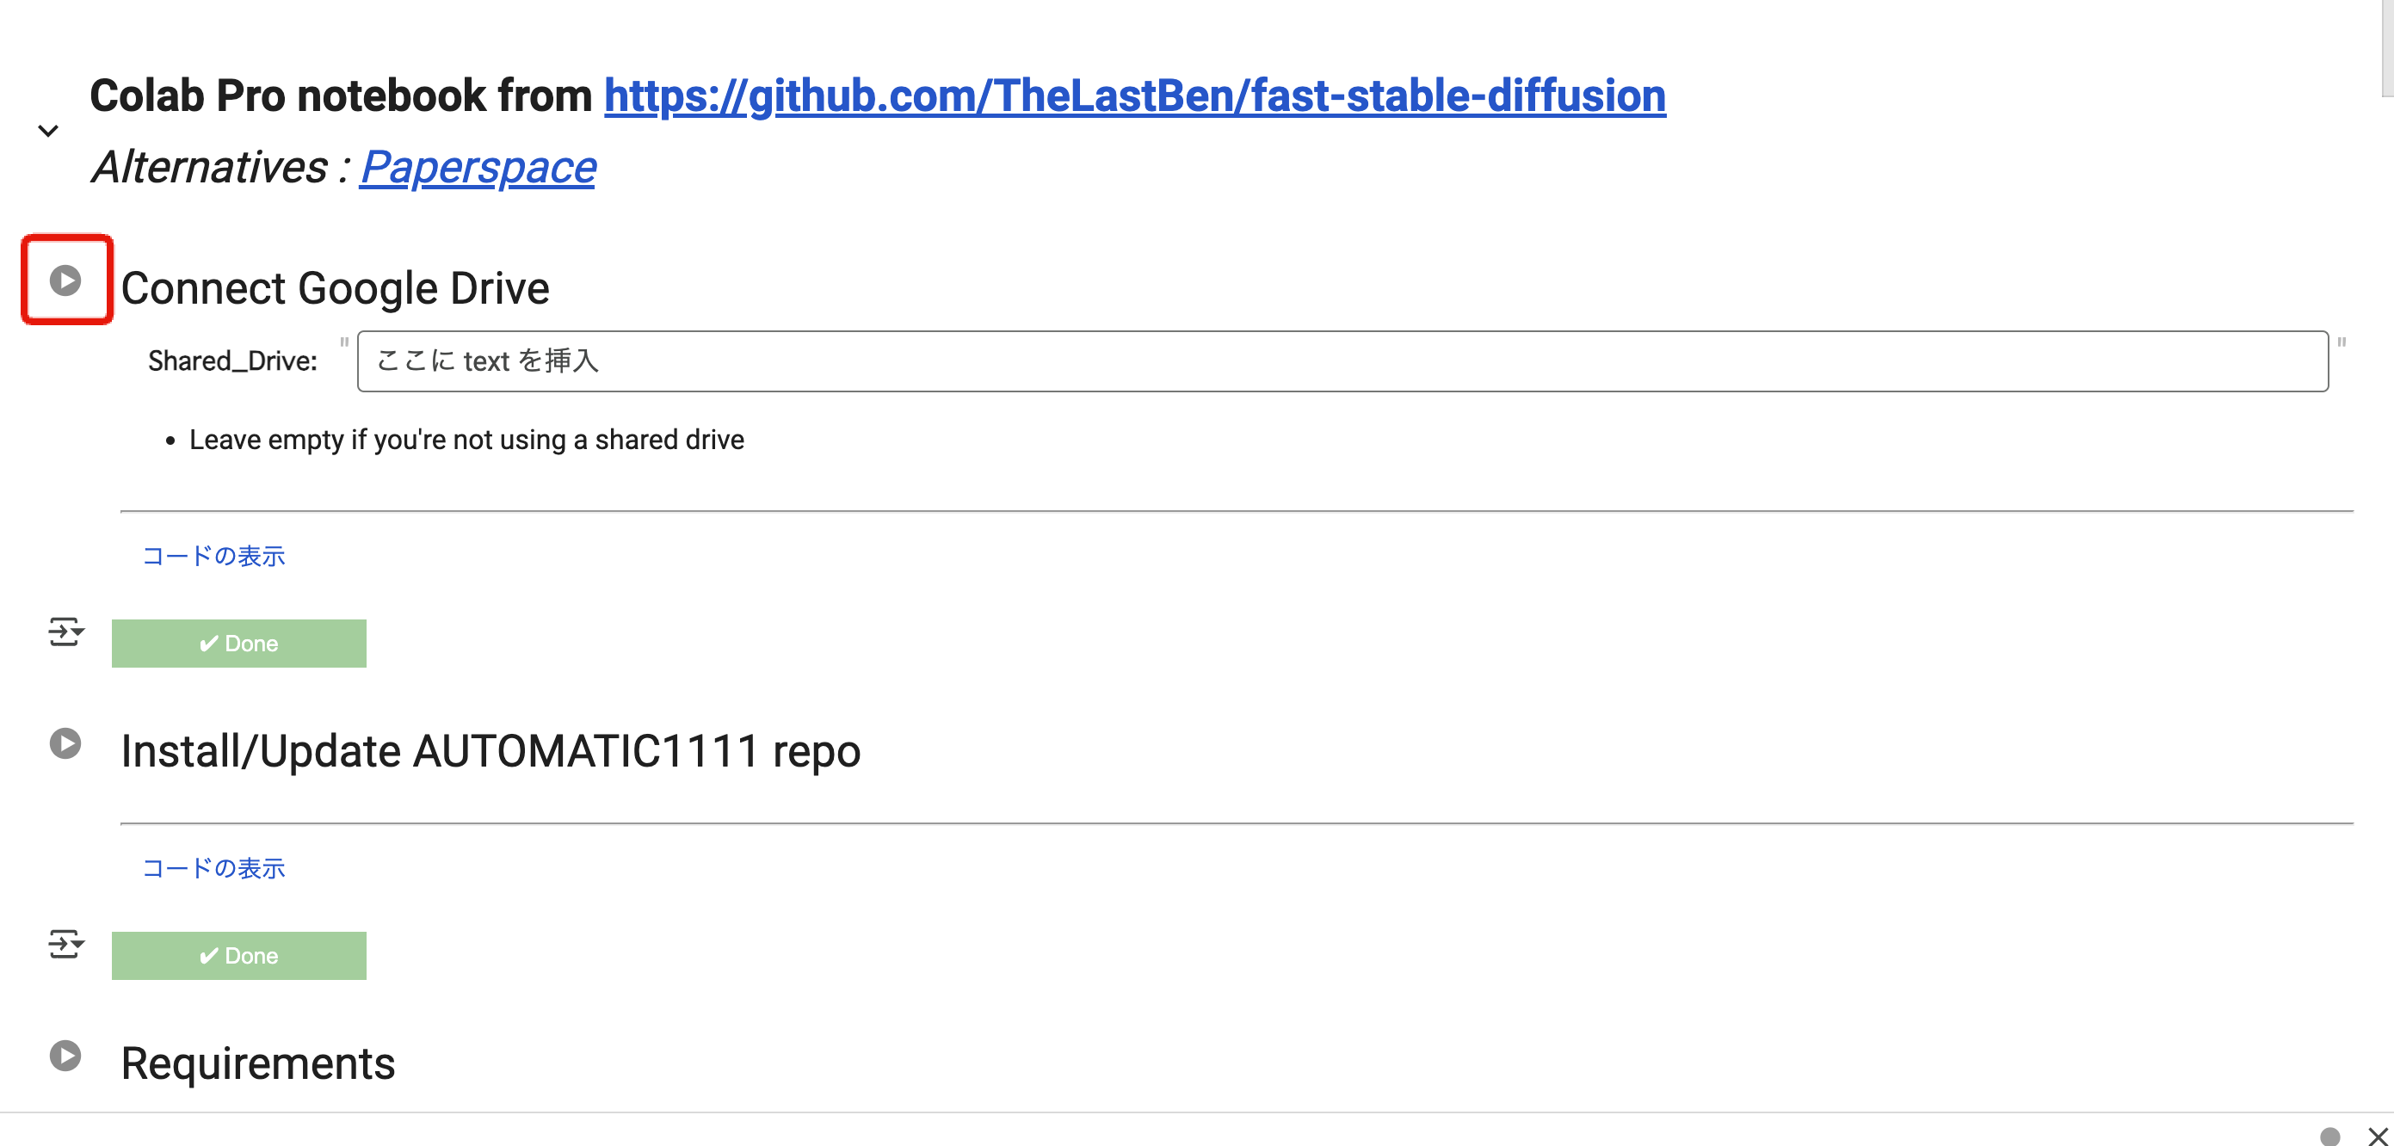
Task: Focus the Shared_Drive text input
Action: pyautogui.click(x=1342, y=360)
